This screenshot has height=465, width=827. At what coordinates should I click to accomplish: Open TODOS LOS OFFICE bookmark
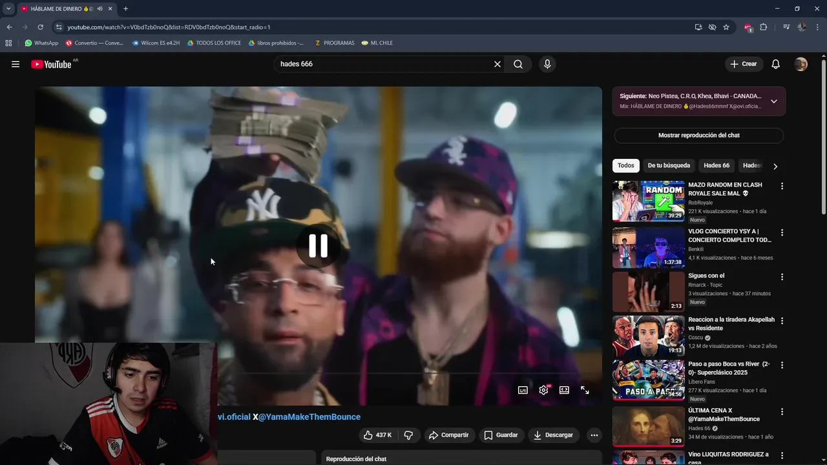[214, 43]
